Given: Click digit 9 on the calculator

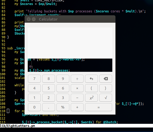Looking at the screenshot, I should pos(63,79).
